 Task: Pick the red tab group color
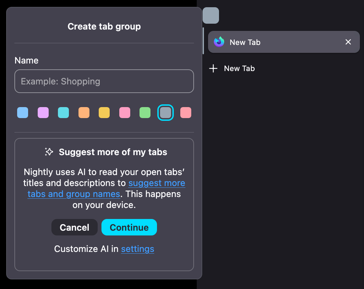pyautogui.click(x=186, y=113)
